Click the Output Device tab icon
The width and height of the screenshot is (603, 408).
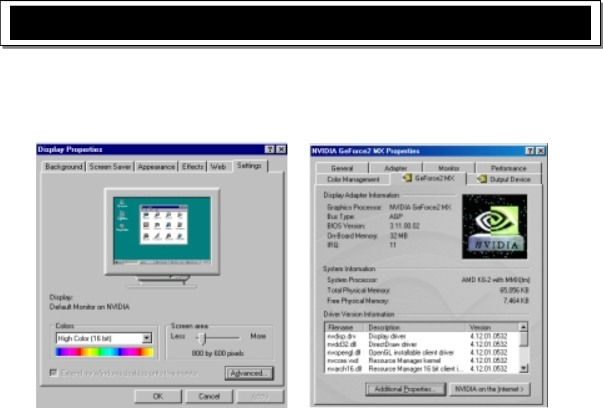tap(482, 179)
